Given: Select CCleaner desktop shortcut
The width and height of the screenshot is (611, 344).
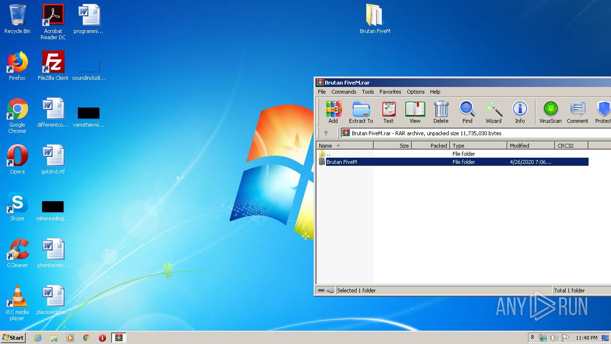Looking at the screenshot, I should [x=17, y=253].
